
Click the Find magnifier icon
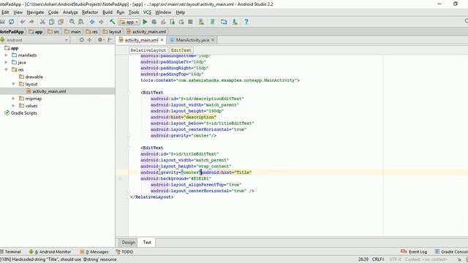click(72, 22)
